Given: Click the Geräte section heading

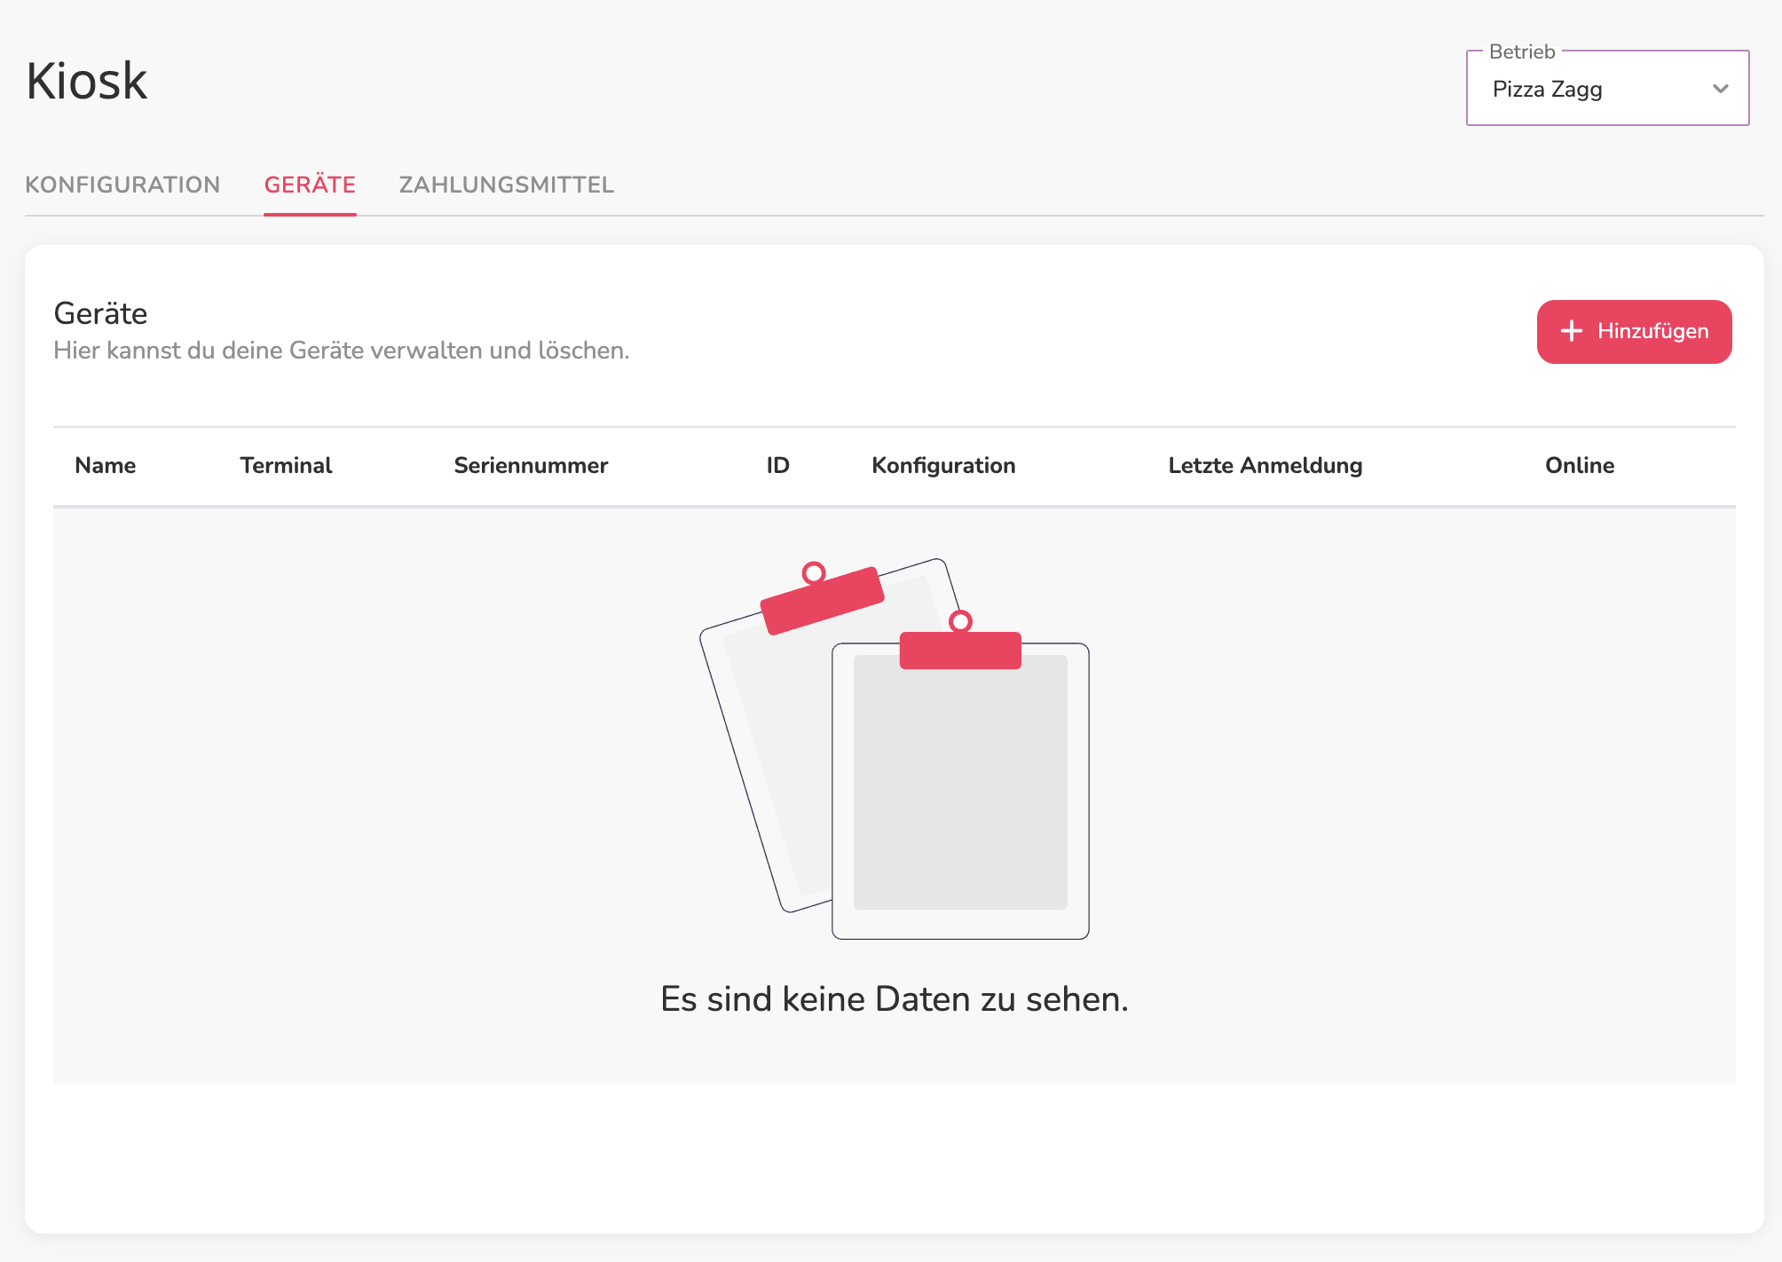Looking at the screenshot, I should click(x=100, y=313).
